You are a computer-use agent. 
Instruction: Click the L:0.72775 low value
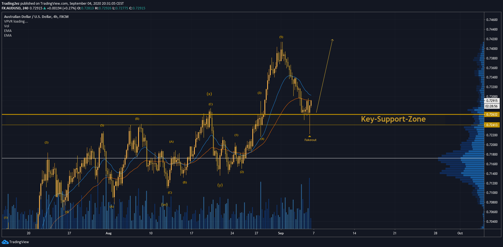click(120, 8)
